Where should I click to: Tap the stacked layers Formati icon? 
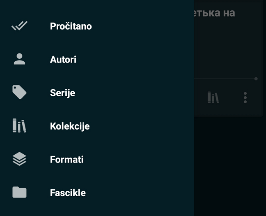[19, 159]
